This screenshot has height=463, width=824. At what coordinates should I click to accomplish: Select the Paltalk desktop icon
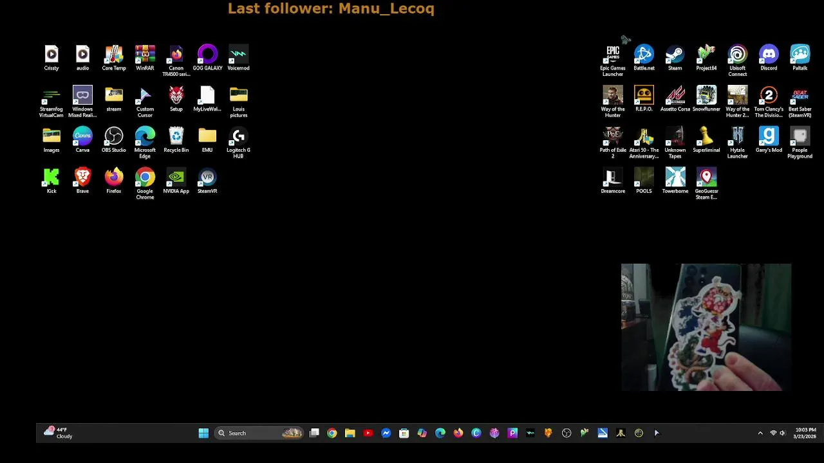(x=800, y=58)
